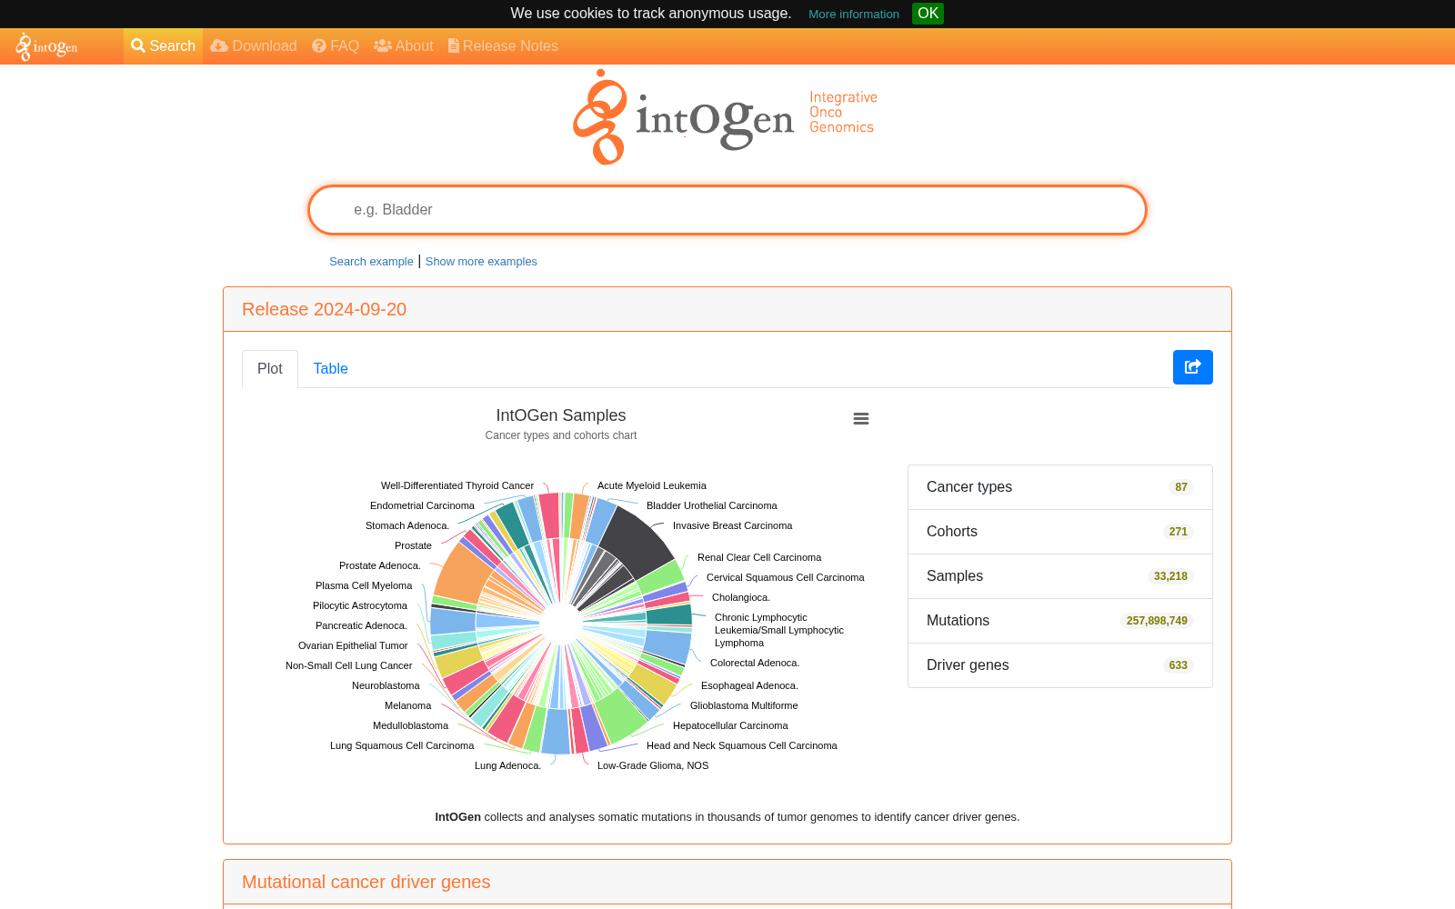Image resolution: width=1455 pixels, height=909 pixels.
Task: Click the Pancreatic Adenoca. label
Action: (x=361, y=626)
